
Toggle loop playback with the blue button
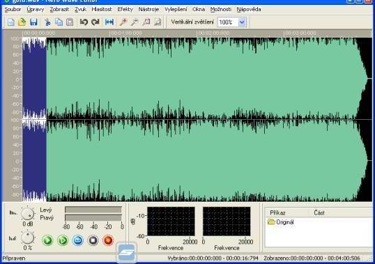[78, 240]
